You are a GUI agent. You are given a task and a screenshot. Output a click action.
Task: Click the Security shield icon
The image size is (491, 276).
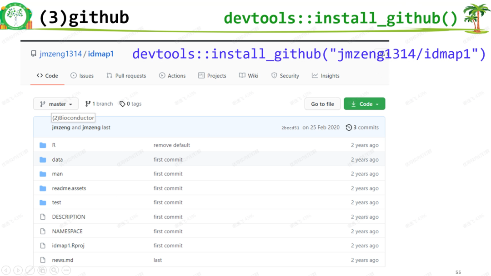pyautogui.click(x=274, y=75)
